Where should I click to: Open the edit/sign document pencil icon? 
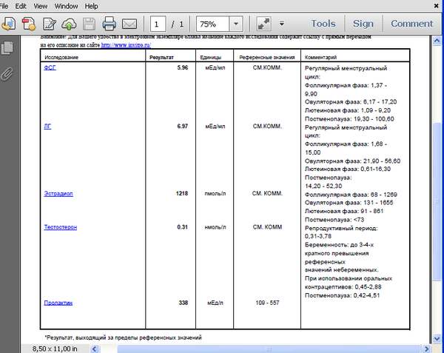[50, 24]
